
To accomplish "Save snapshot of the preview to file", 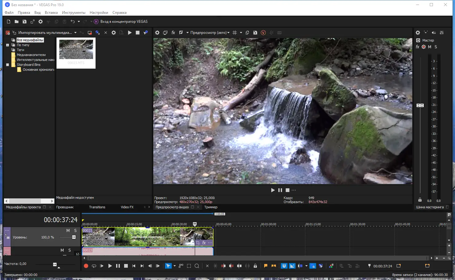I will pyautogui.click(x=255, y=33).
